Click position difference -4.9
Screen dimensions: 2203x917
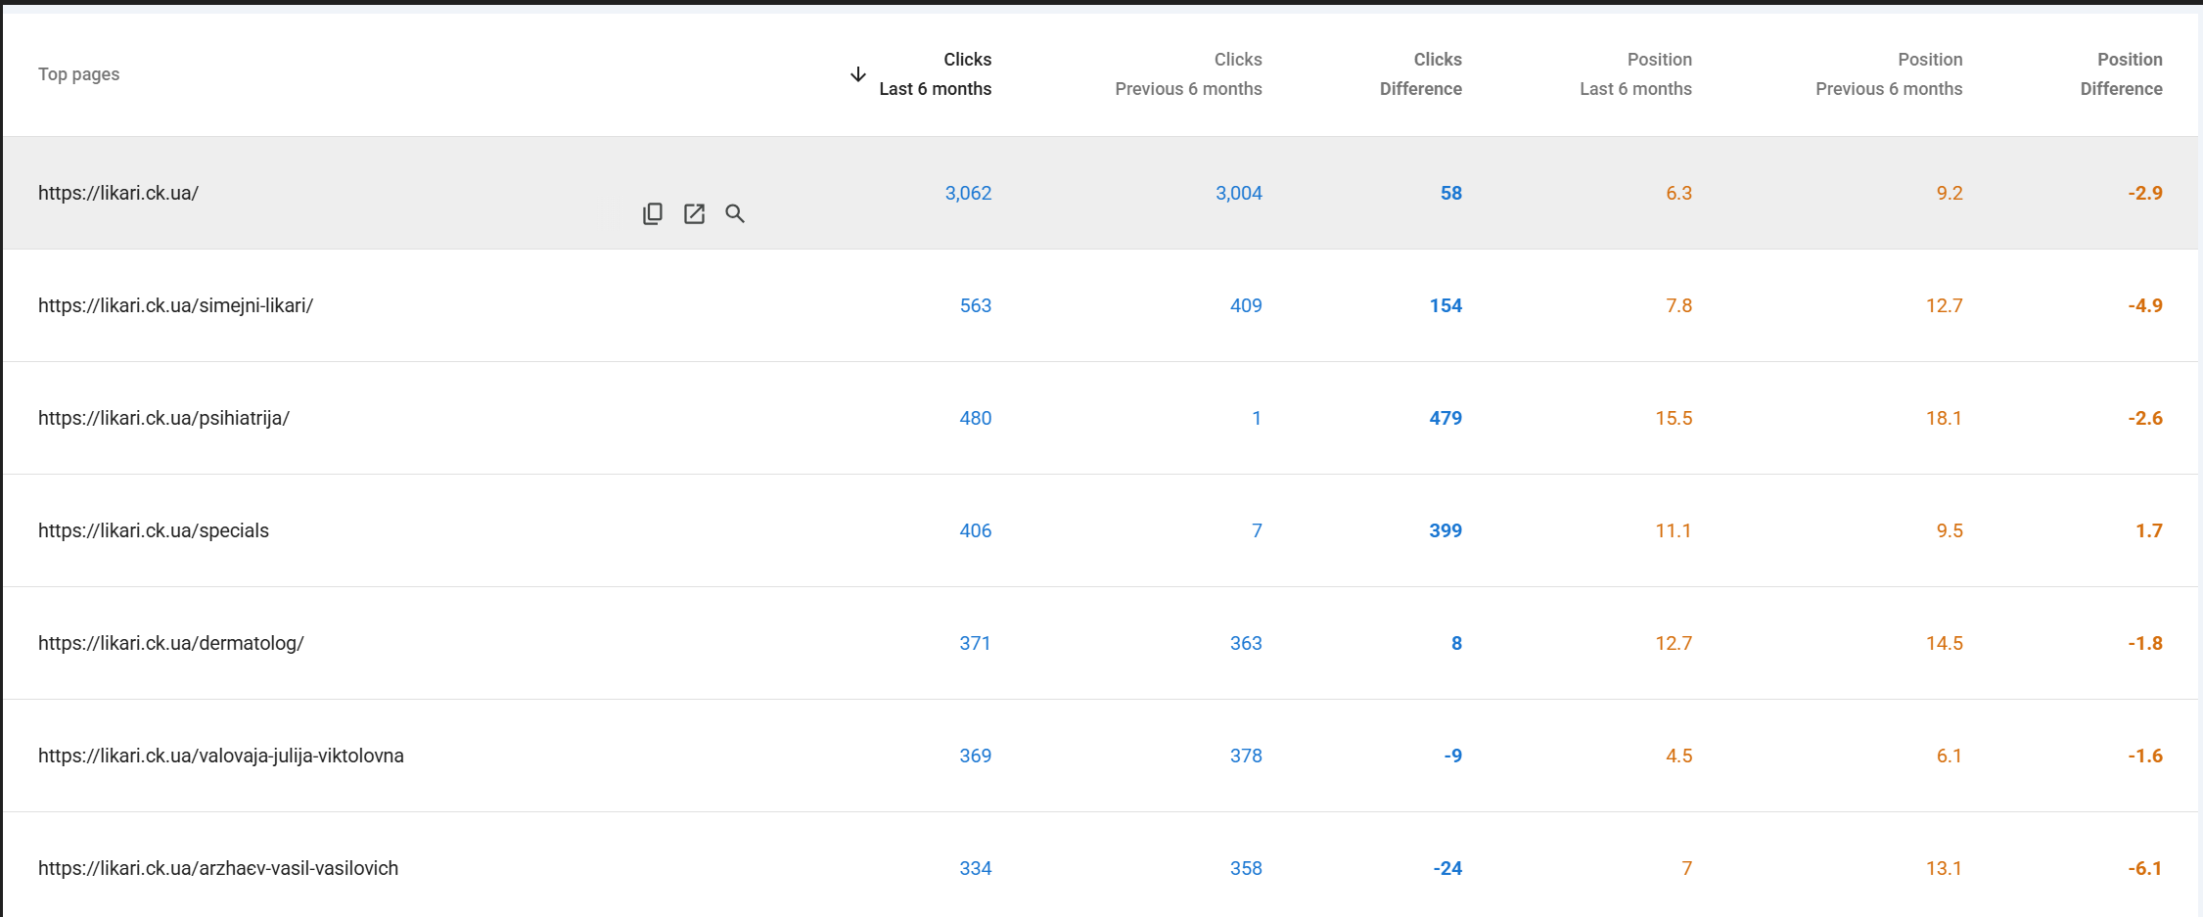2145,305
